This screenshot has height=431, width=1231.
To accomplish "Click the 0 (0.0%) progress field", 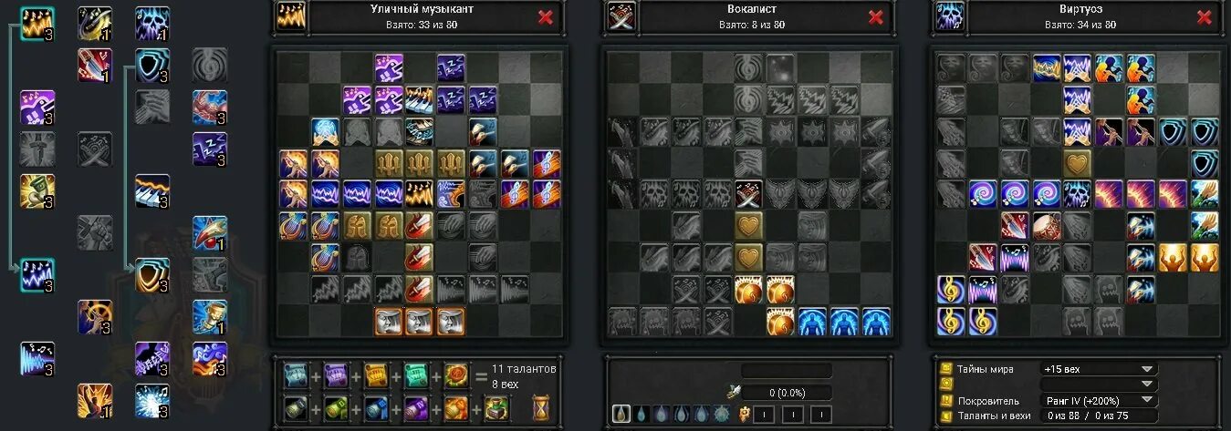I will click(x=787, y=393).
